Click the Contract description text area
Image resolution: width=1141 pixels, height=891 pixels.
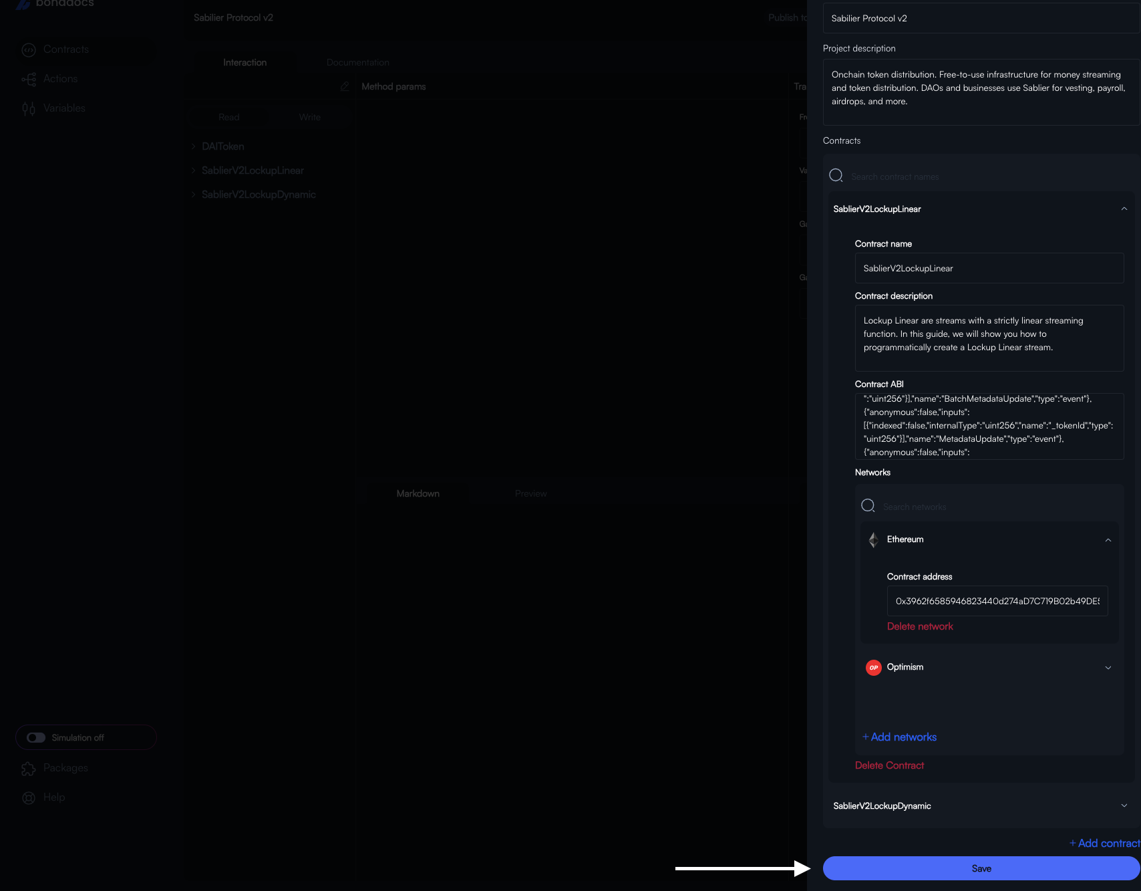coord(989,338)
